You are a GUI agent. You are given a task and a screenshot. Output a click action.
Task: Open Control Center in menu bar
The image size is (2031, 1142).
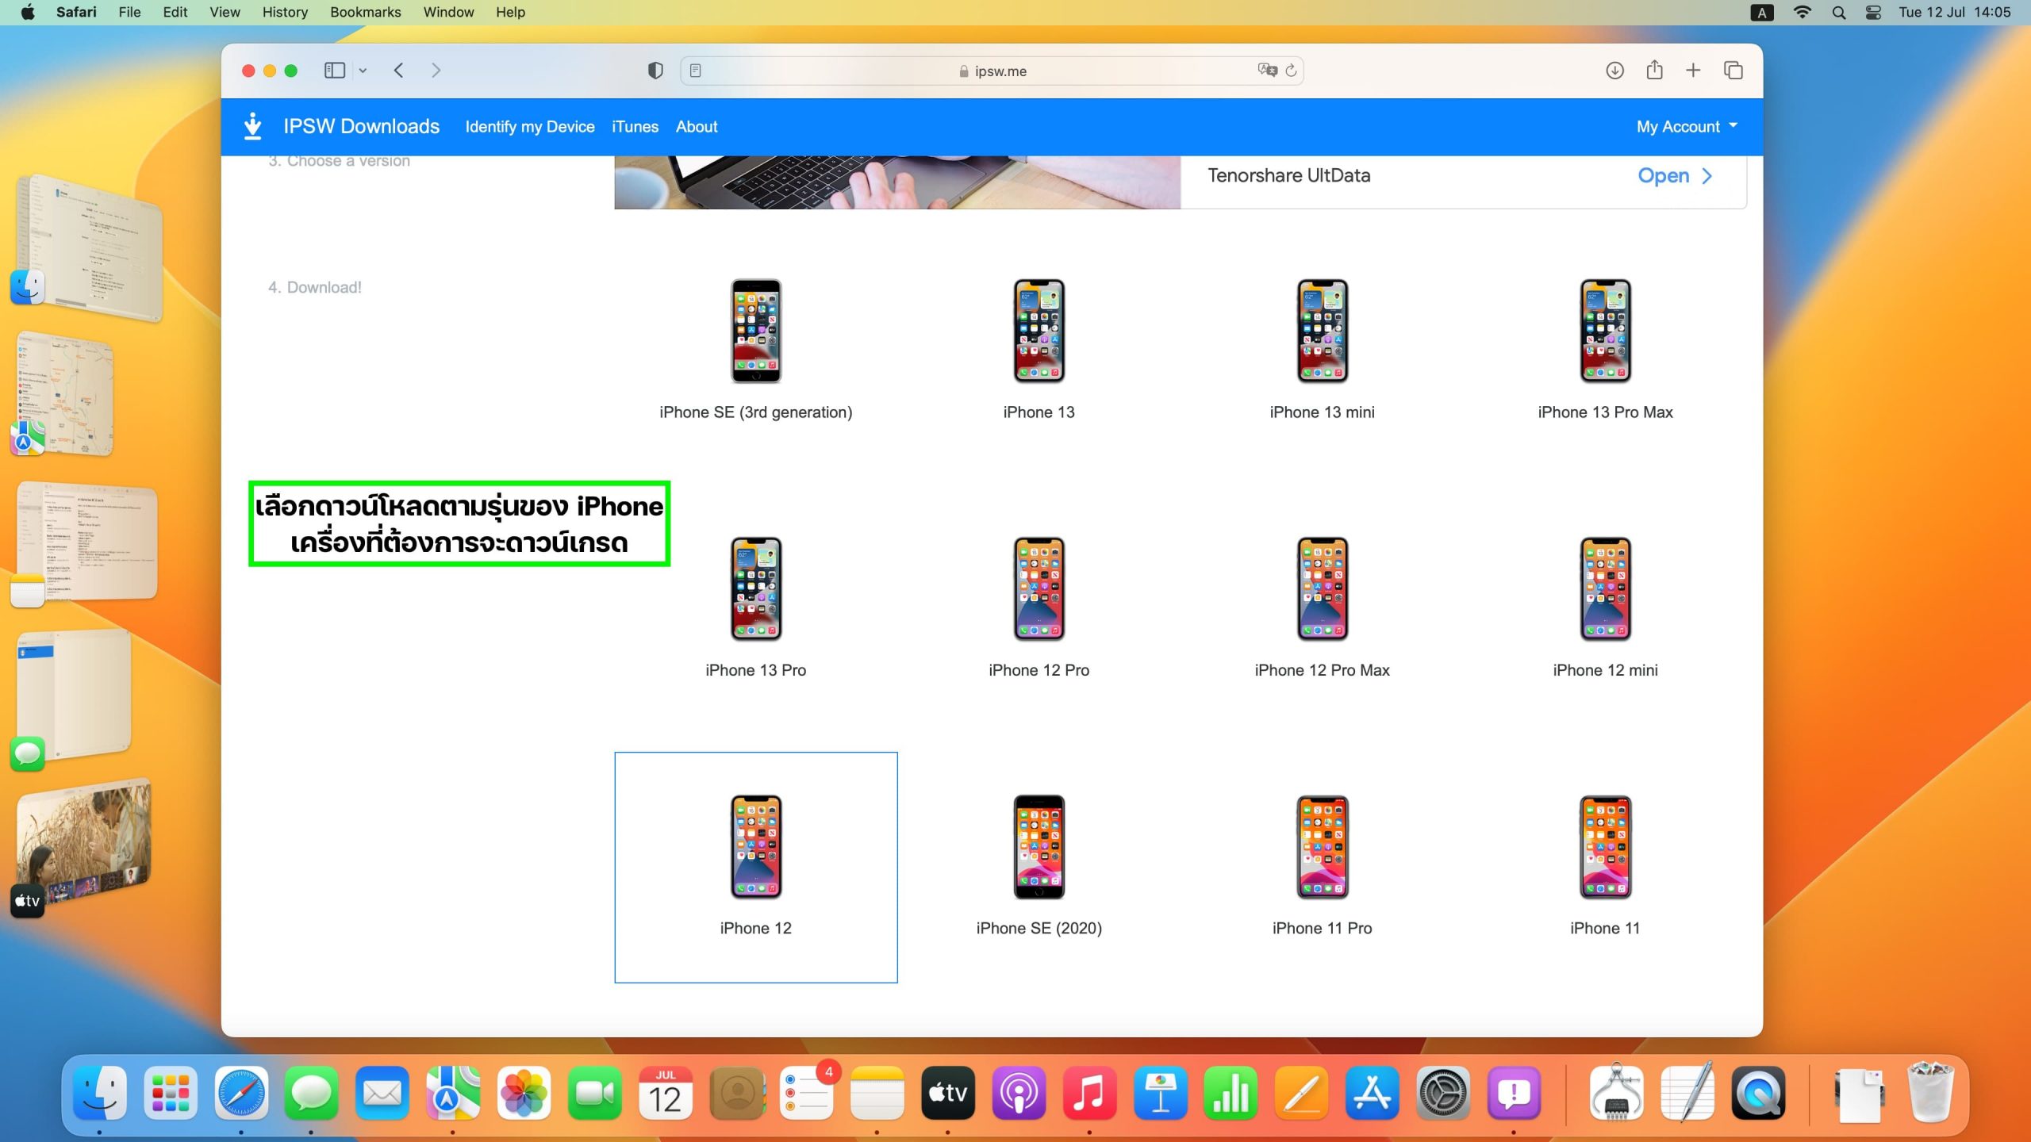click(x=1873, y=13)
